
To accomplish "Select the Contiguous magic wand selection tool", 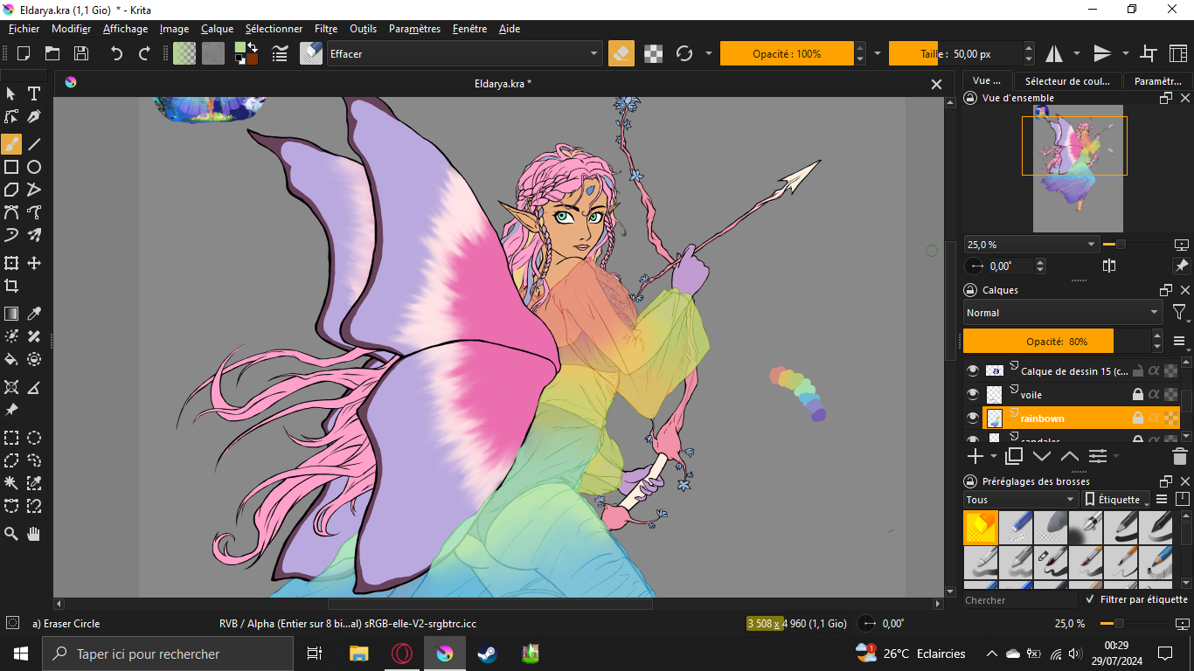I will (x=11, y=483).
